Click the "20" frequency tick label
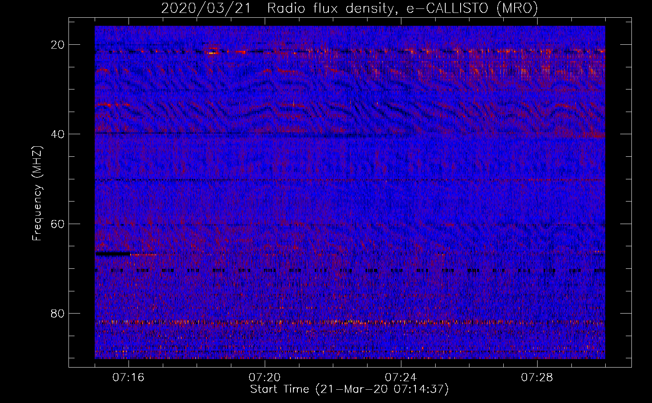Image resolution: width=652 pixels, height=403 pixels. 58,45
